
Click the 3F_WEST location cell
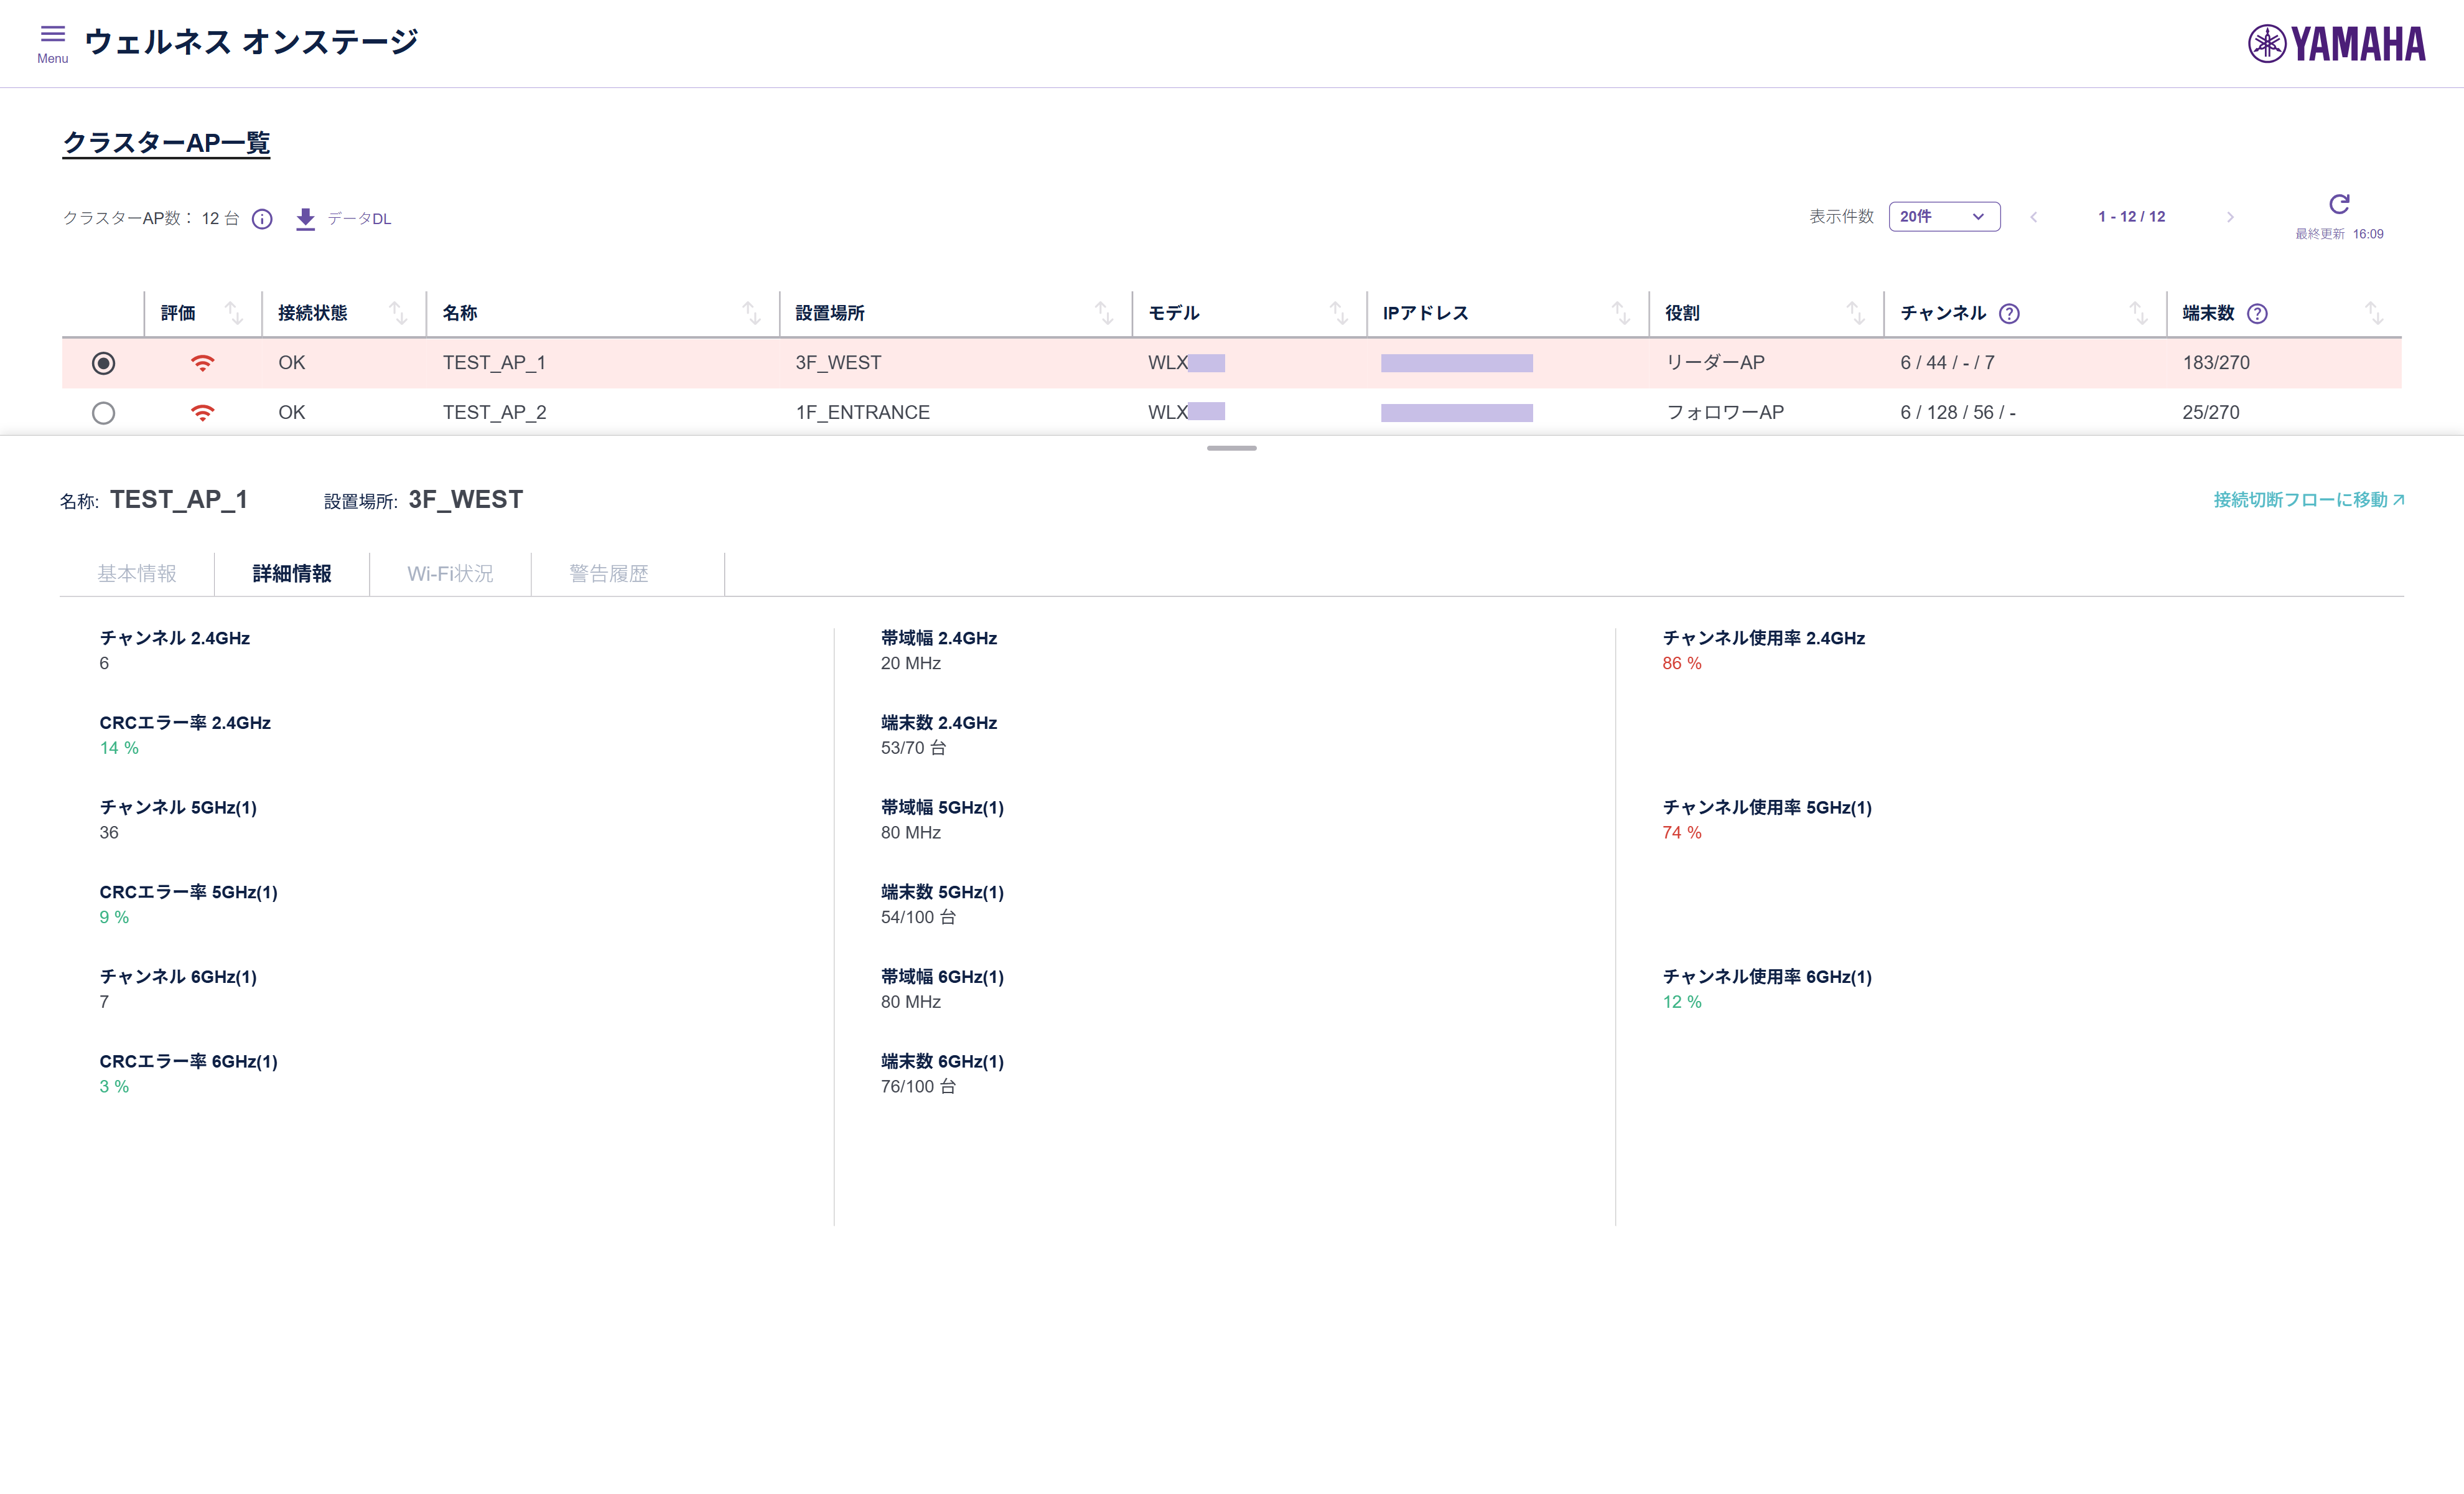[x=838, y=362]
